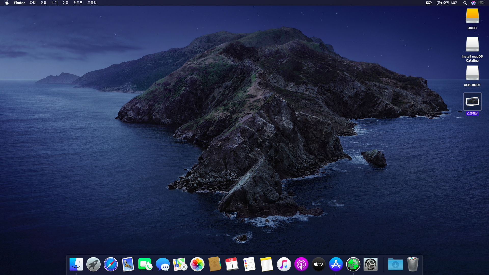Open the Maps application

[180, 264]
